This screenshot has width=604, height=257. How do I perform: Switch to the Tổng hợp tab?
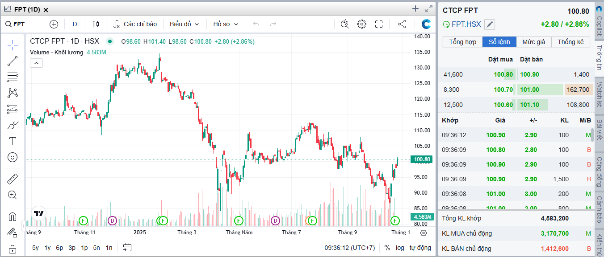click(462, 42)
